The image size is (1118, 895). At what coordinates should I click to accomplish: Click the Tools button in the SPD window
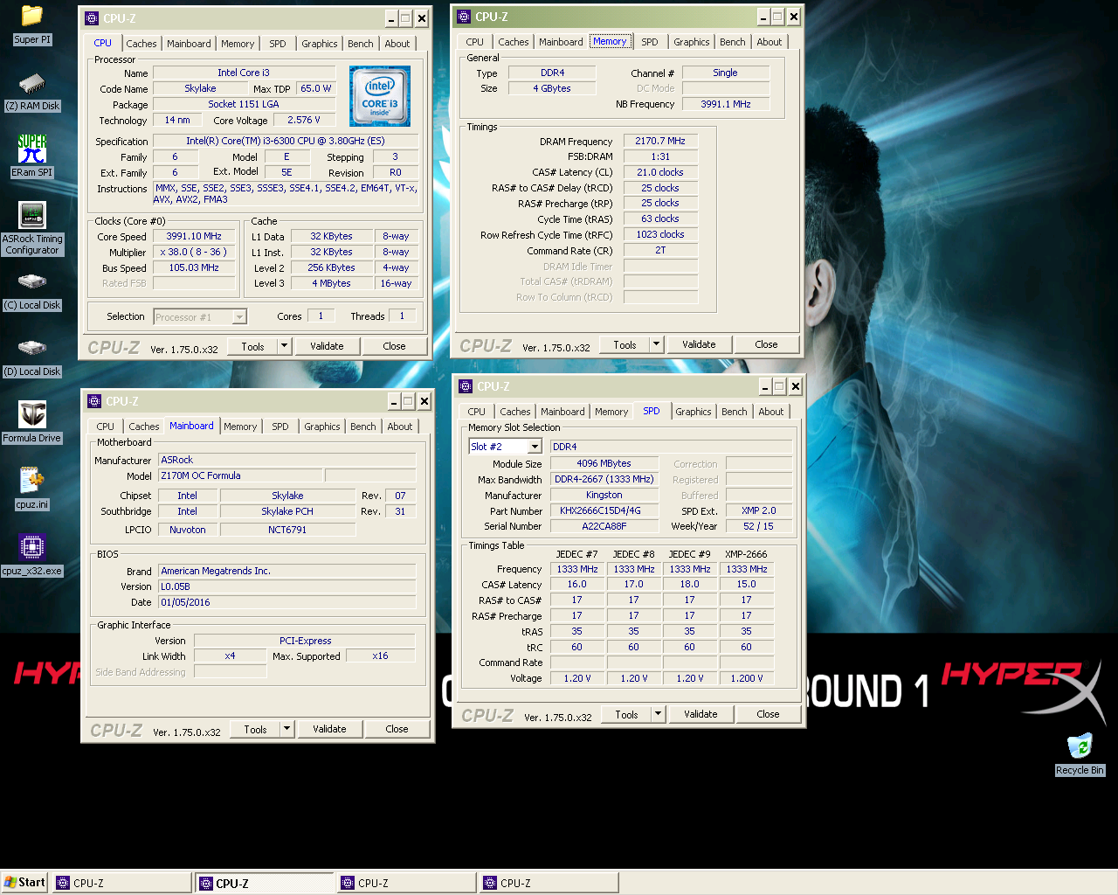pos(626,714)
